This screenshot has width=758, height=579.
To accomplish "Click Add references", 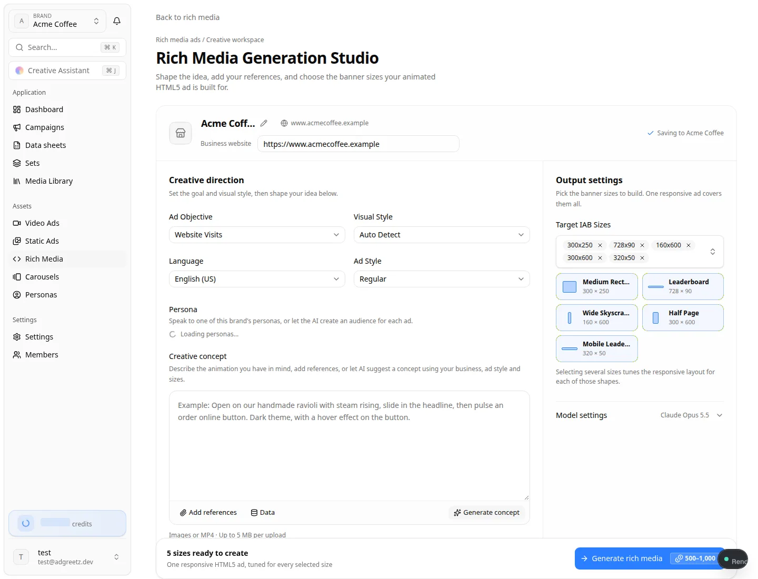I will [x=208, y=513].
